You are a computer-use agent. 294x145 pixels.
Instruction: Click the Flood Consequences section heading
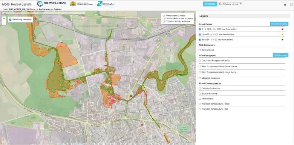pos(210,84)
